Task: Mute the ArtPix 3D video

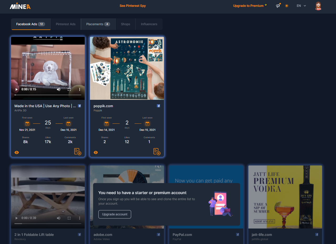Action: (58, 89)
